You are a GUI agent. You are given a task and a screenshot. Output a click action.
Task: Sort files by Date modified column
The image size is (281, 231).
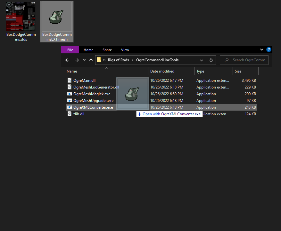coord(162,71)
